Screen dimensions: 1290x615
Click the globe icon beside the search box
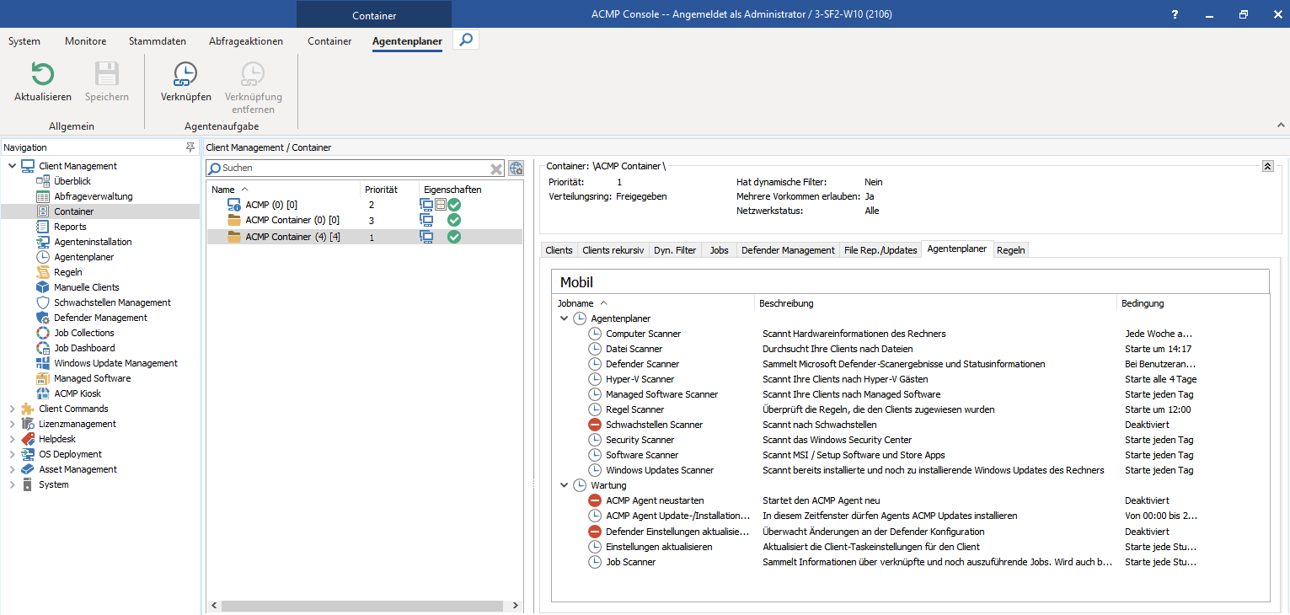point(516,168)
